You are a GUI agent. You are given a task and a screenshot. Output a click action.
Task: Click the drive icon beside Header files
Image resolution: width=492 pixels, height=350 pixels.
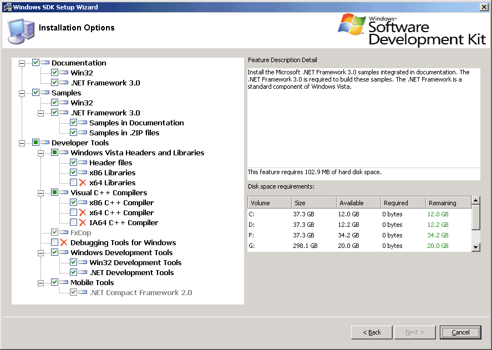pyautogui.click(x=83, y=163)
